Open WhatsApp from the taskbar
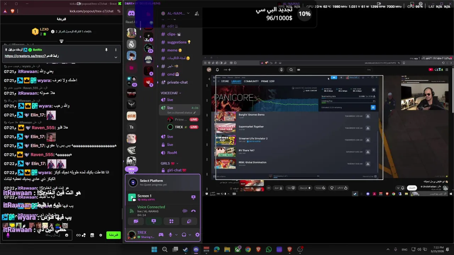This screenshot has width=454, height=255. coord(269,250)
